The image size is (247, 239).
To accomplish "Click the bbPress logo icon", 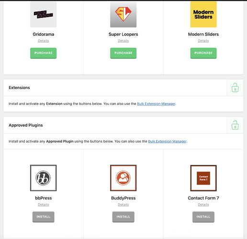I will click(x=43, y=178).
